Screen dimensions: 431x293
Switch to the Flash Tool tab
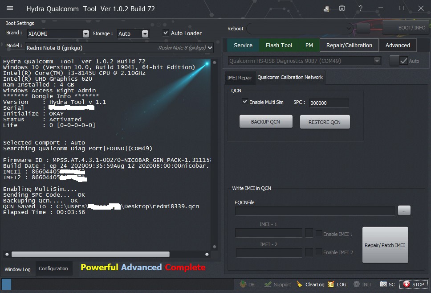click(279, 45)
